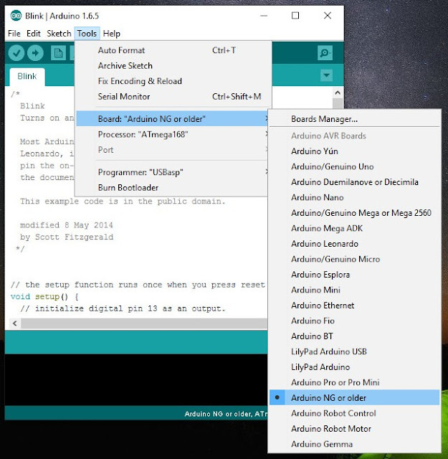Select LilyPad Arduino board

point(354,367)
